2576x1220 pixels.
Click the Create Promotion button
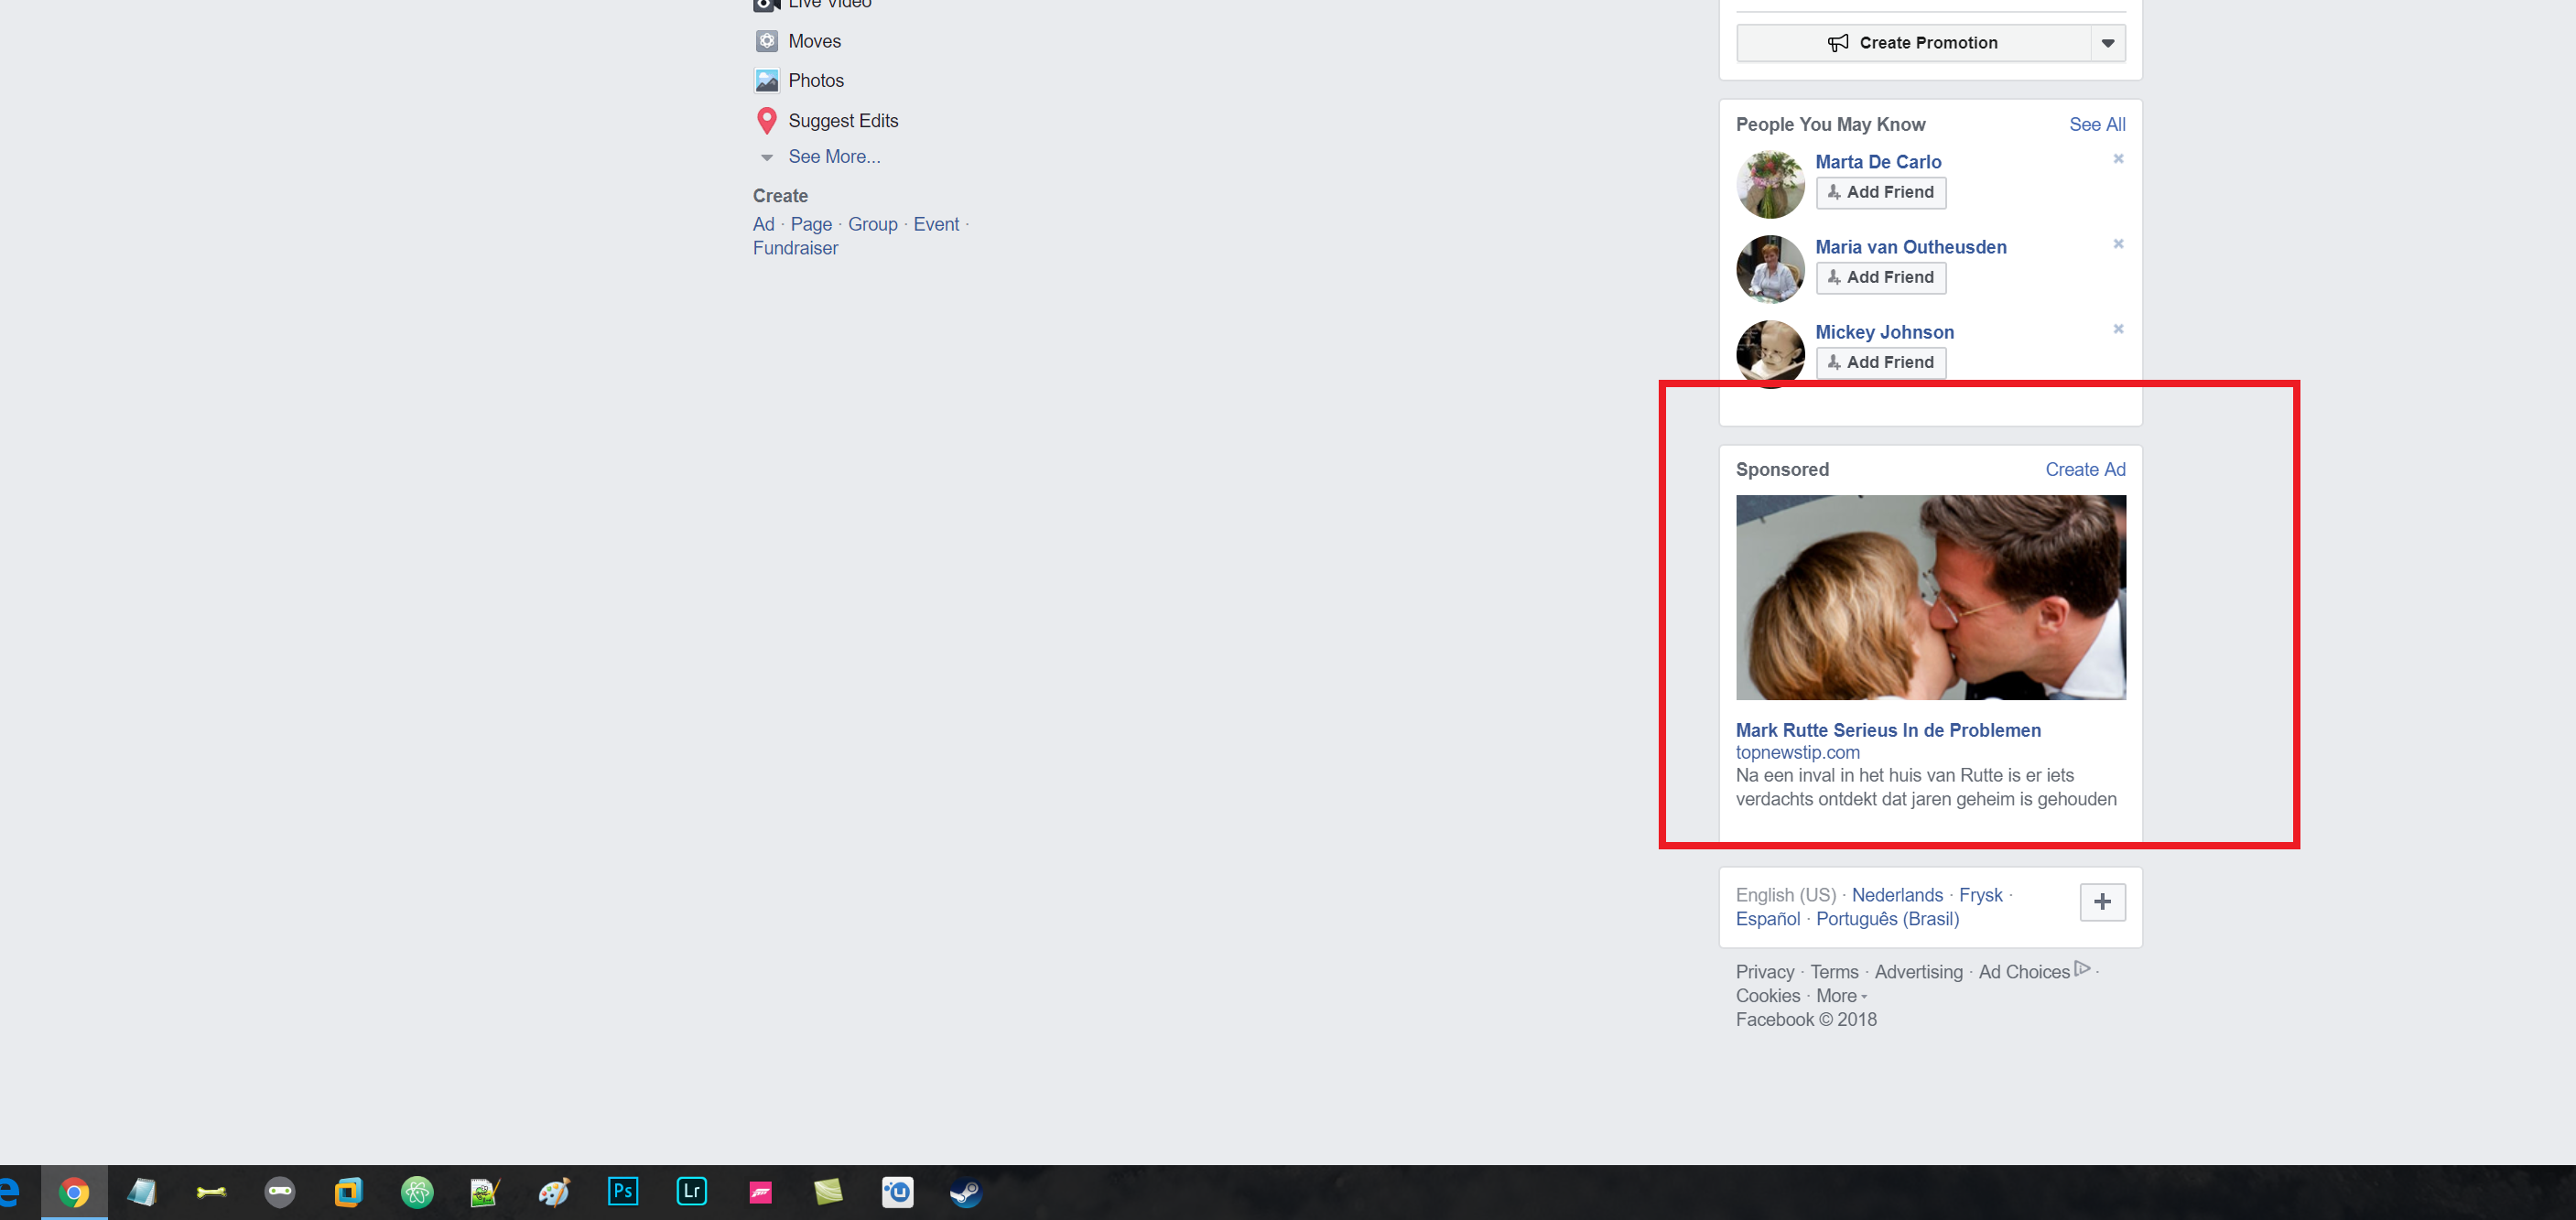(1913, 43)
